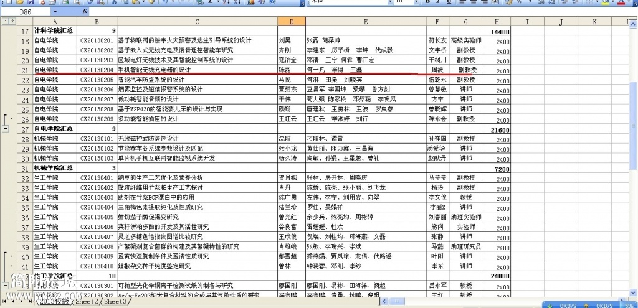Select column H header
The image size is (638, 308).
497,22
